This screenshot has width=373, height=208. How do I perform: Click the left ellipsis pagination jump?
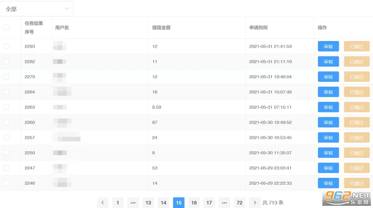click(x=133, y=203)
